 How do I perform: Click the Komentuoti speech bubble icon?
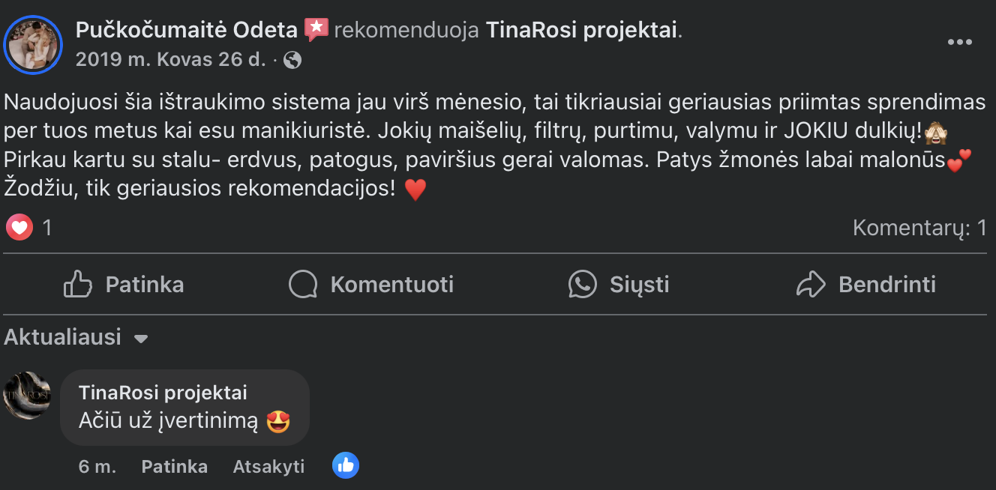[302, 285]
